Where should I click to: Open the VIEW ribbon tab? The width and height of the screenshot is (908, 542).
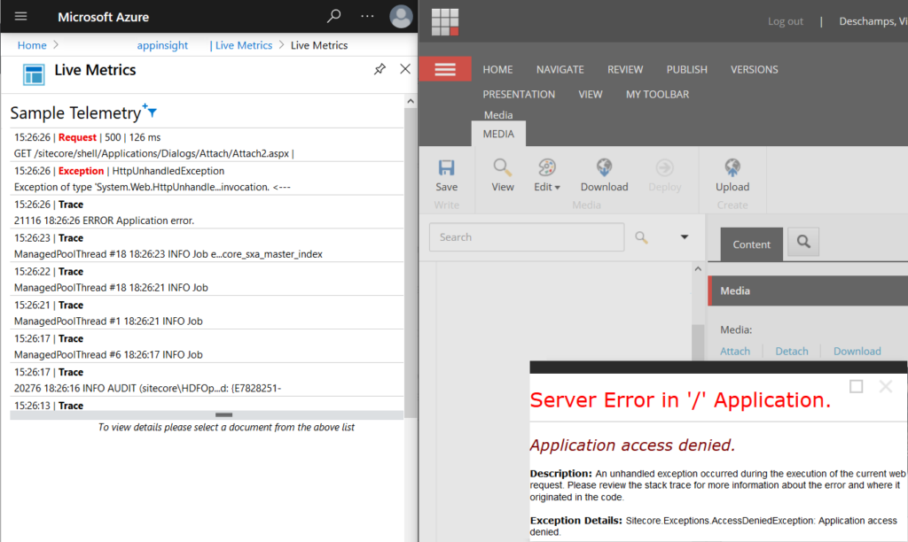(x=590, y=94)
